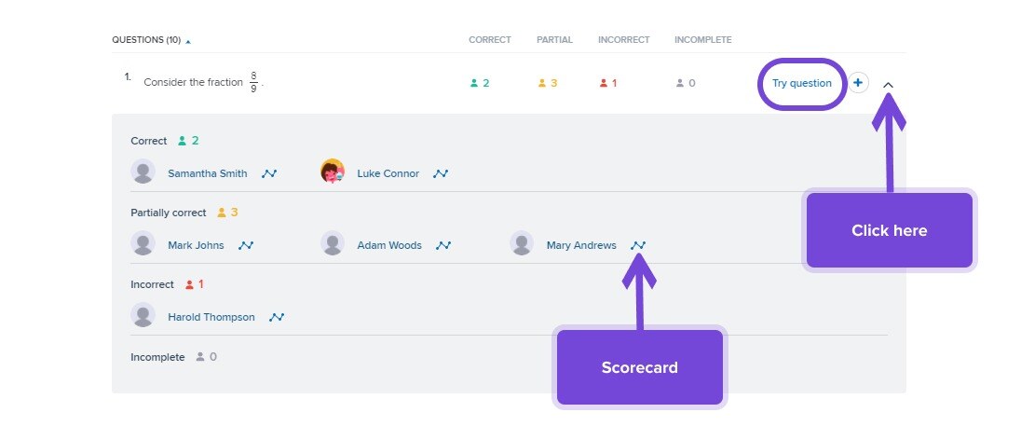This screenshot has width=1021, height=426.
Task: Click the CORRECT column header
Action: [490, 40]
